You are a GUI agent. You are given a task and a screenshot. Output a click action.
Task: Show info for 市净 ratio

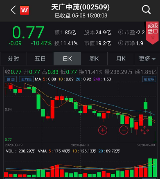[x=121, y=43]
